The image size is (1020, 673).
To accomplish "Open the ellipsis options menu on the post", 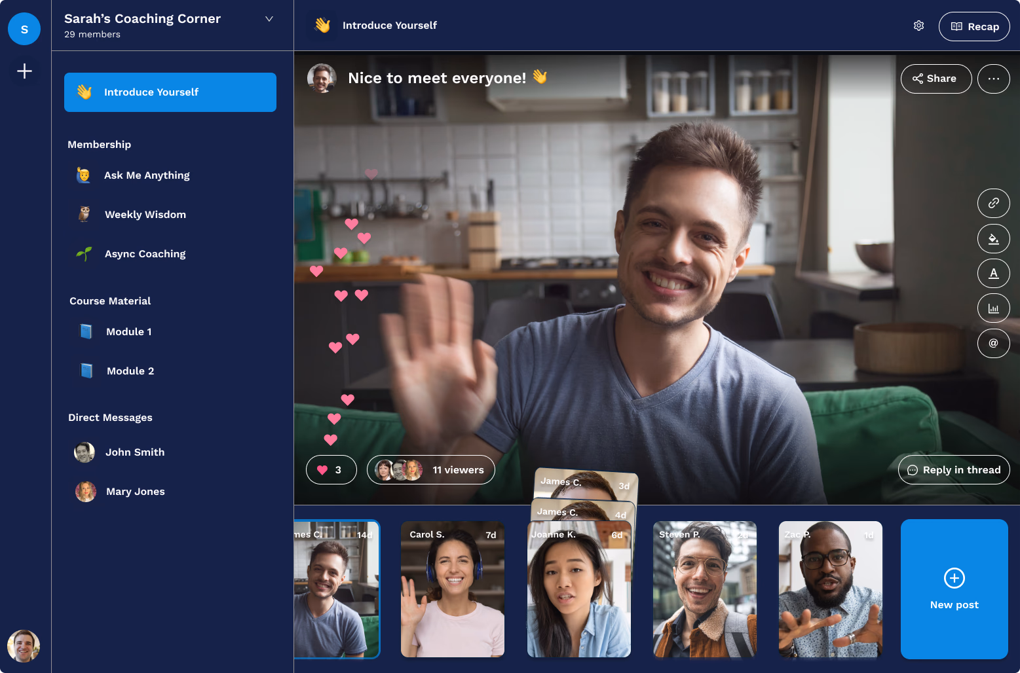I will coord(994,79).
